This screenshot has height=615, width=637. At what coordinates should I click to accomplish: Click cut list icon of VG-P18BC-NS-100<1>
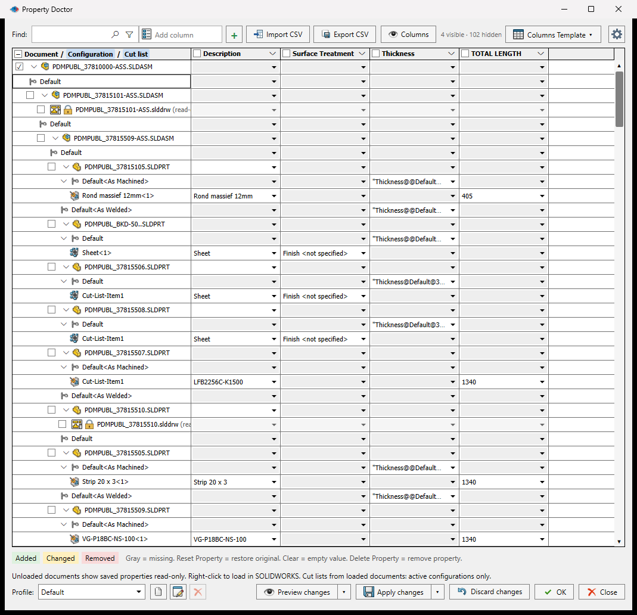pyautogui.click(x=74, y=539)
